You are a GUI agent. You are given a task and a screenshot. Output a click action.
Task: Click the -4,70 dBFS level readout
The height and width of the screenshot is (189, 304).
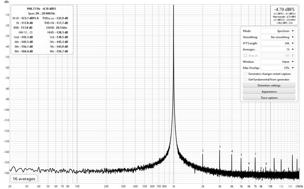pos(284,9)
